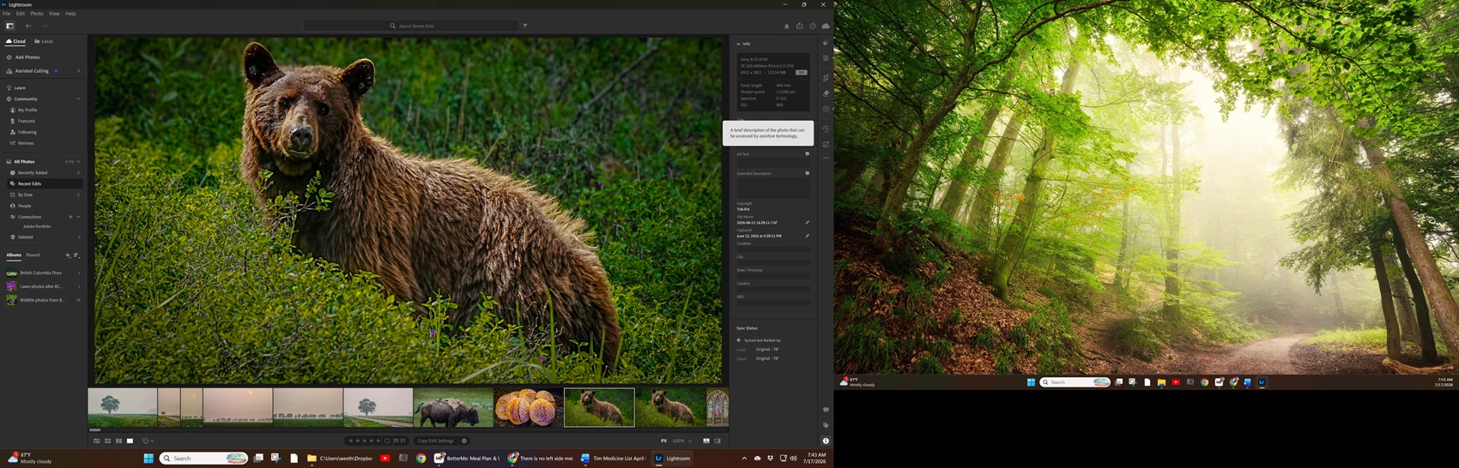The width and height of the screenshot is (1459, 468).
Task: Open the File menu
Action: click(x=6, y=14)
